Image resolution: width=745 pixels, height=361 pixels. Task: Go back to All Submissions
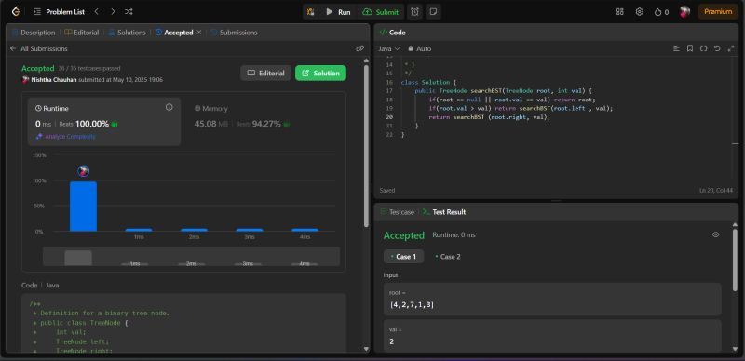point(38,48)
